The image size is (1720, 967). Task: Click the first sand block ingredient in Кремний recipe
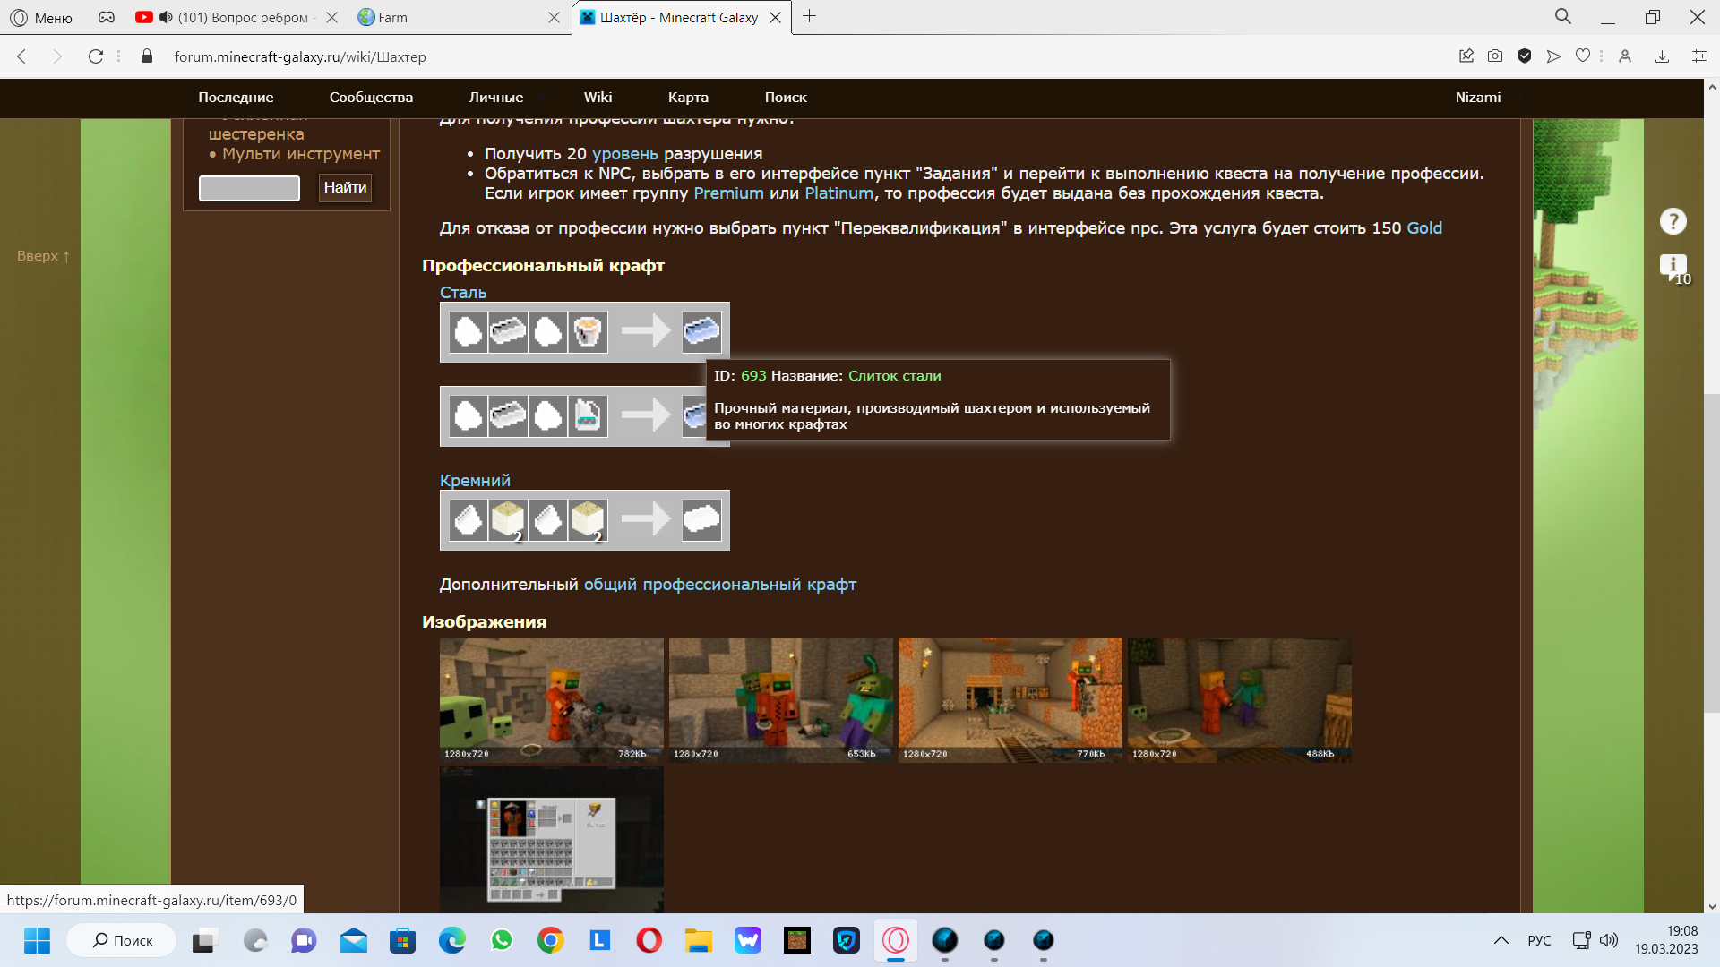point(508,519)
